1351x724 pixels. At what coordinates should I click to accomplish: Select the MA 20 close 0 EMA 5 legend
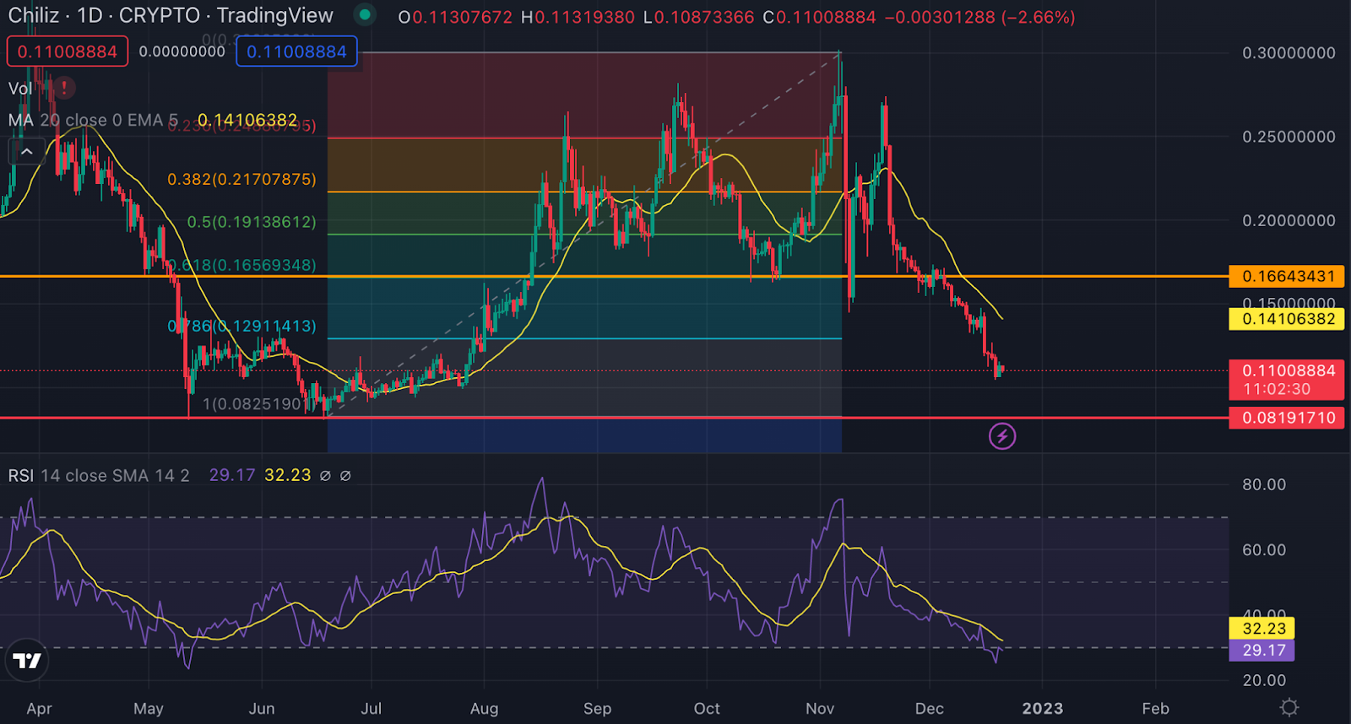click(93, 120)
